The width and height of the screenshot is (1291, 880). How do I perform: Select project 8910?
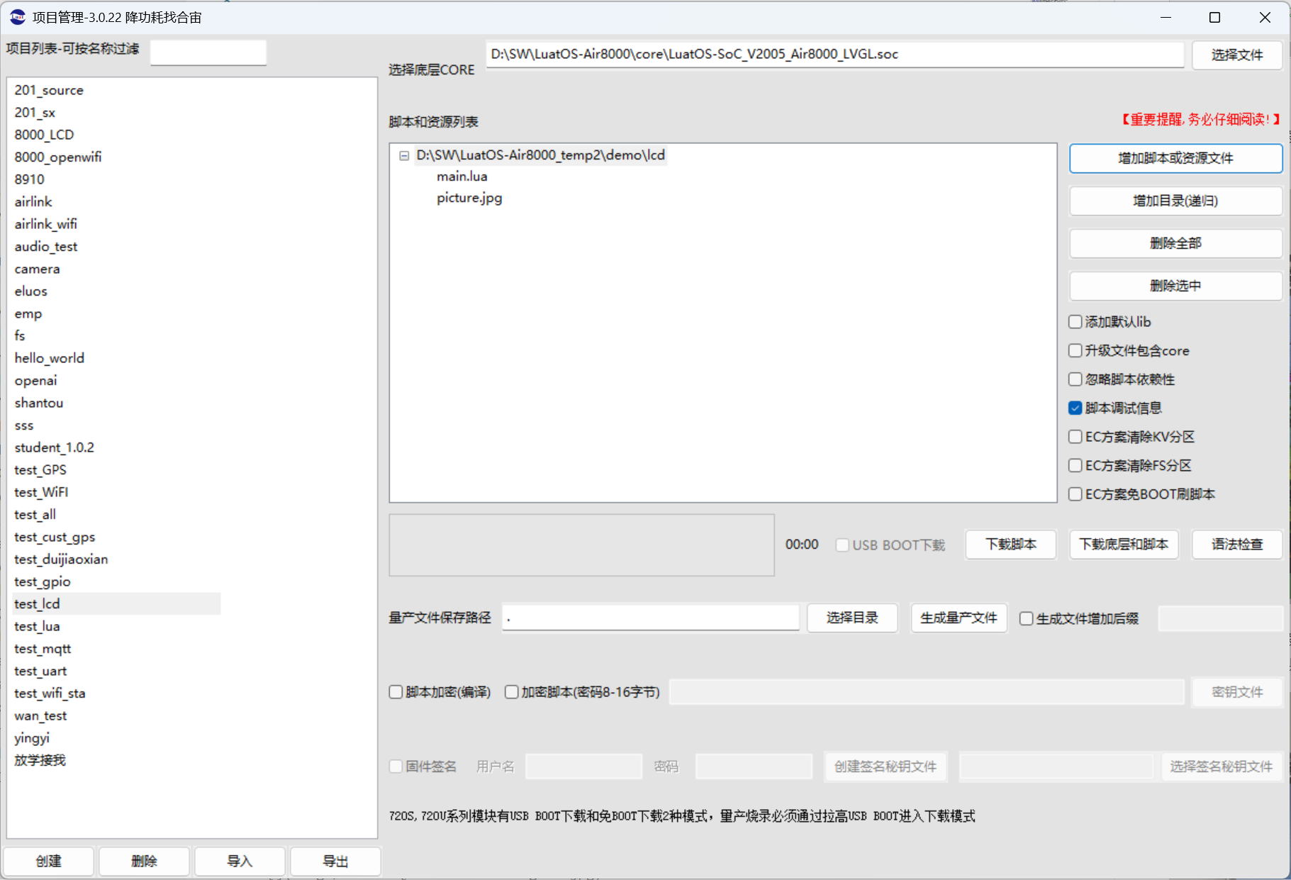(x=29, y=179)
